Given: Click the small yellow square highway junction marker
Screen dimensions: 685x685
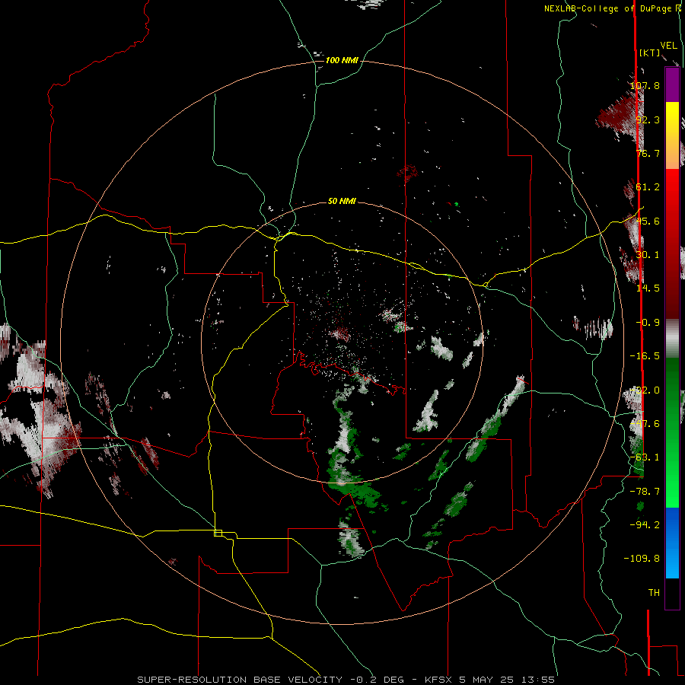Looking at the screenshot, I should [x=218, y=533].
